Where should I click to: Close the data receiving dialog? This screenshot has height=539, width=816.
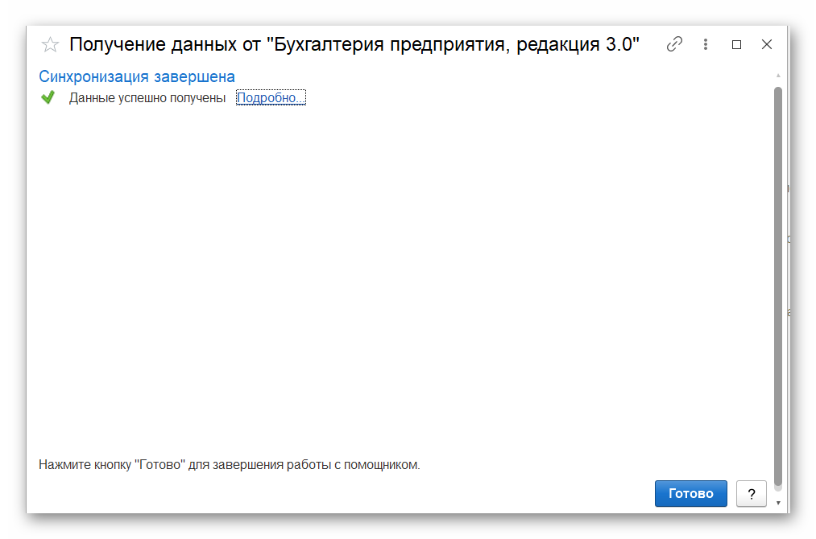pyautogui.click(x=767, y=44)
